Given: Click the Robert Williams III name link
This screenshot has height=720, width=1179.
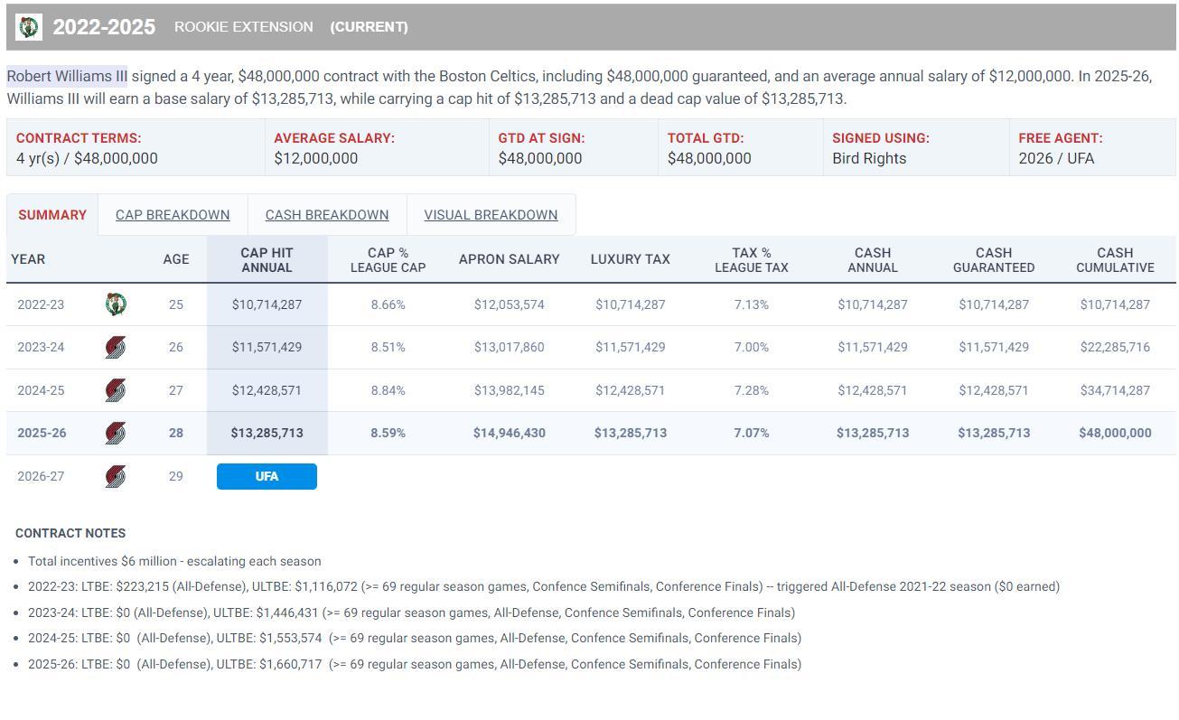Looking at the screenshot, I should point(67,76).
